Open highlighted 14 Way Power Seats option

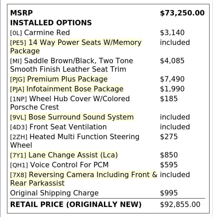click(76, 46)
